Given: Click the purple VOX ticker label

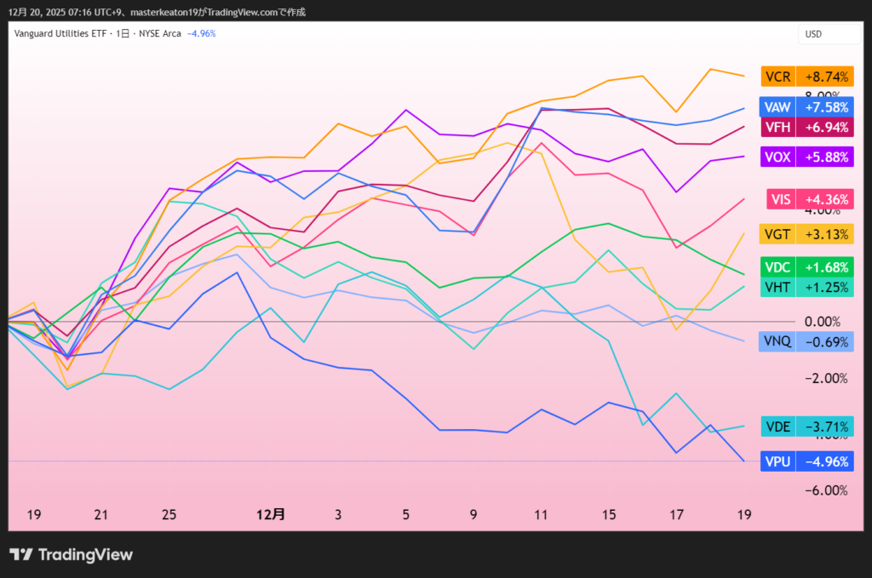Looking at the screenshot, I should 777,157.
